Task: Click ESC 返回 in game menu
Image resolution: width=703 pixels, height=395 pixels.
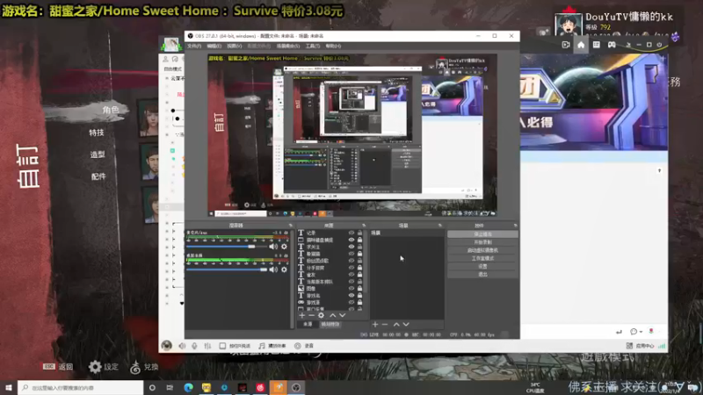Action: point(58,367)
